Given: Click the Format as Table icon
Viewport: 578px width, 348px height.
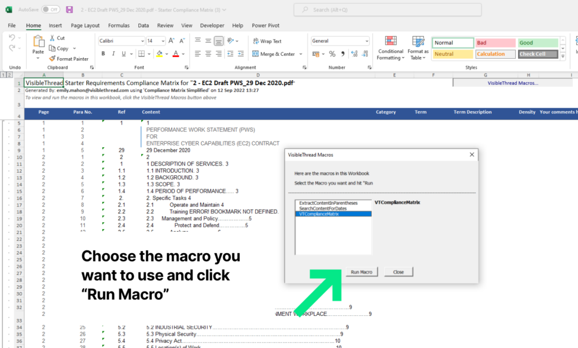Looking at the screenshot, I should click(418, 41).
